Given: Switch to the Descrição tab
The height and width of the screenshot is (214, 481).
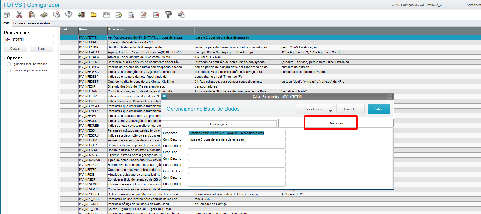Looking at the screenshot, I should click(x=336, y=123).
